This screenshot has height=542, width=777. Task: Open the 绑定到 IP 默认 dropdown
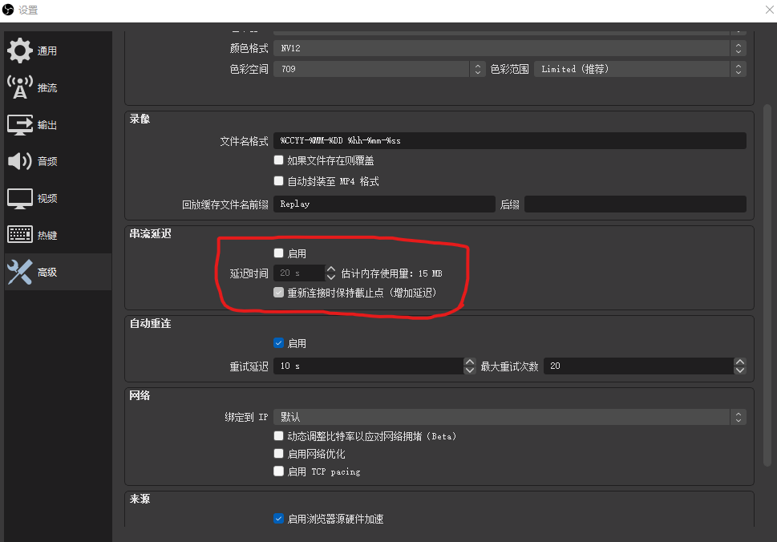(510, 417)
